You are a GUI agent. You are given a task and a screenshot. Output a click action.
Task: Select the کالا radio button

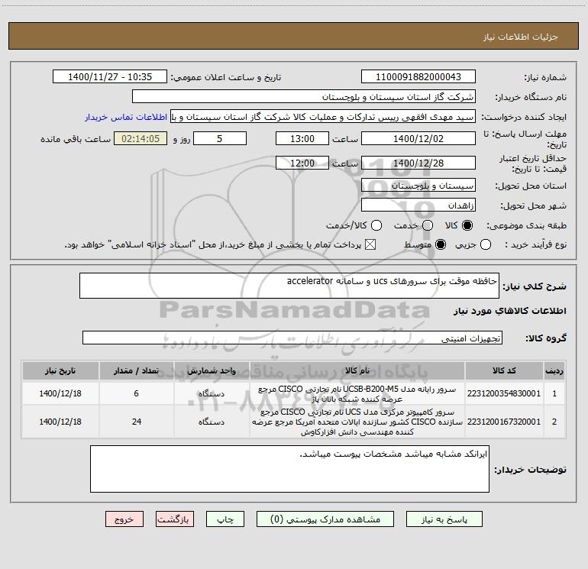click(x=467, y=225)
